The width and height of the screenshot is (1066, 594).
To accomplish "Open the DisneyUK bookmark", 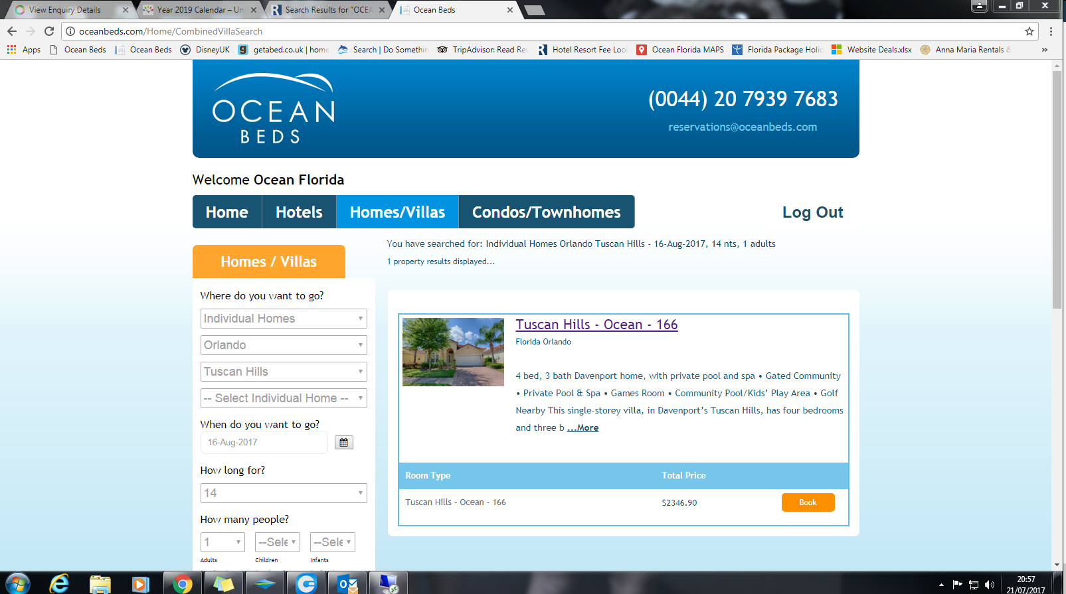I will pos(205,50).
